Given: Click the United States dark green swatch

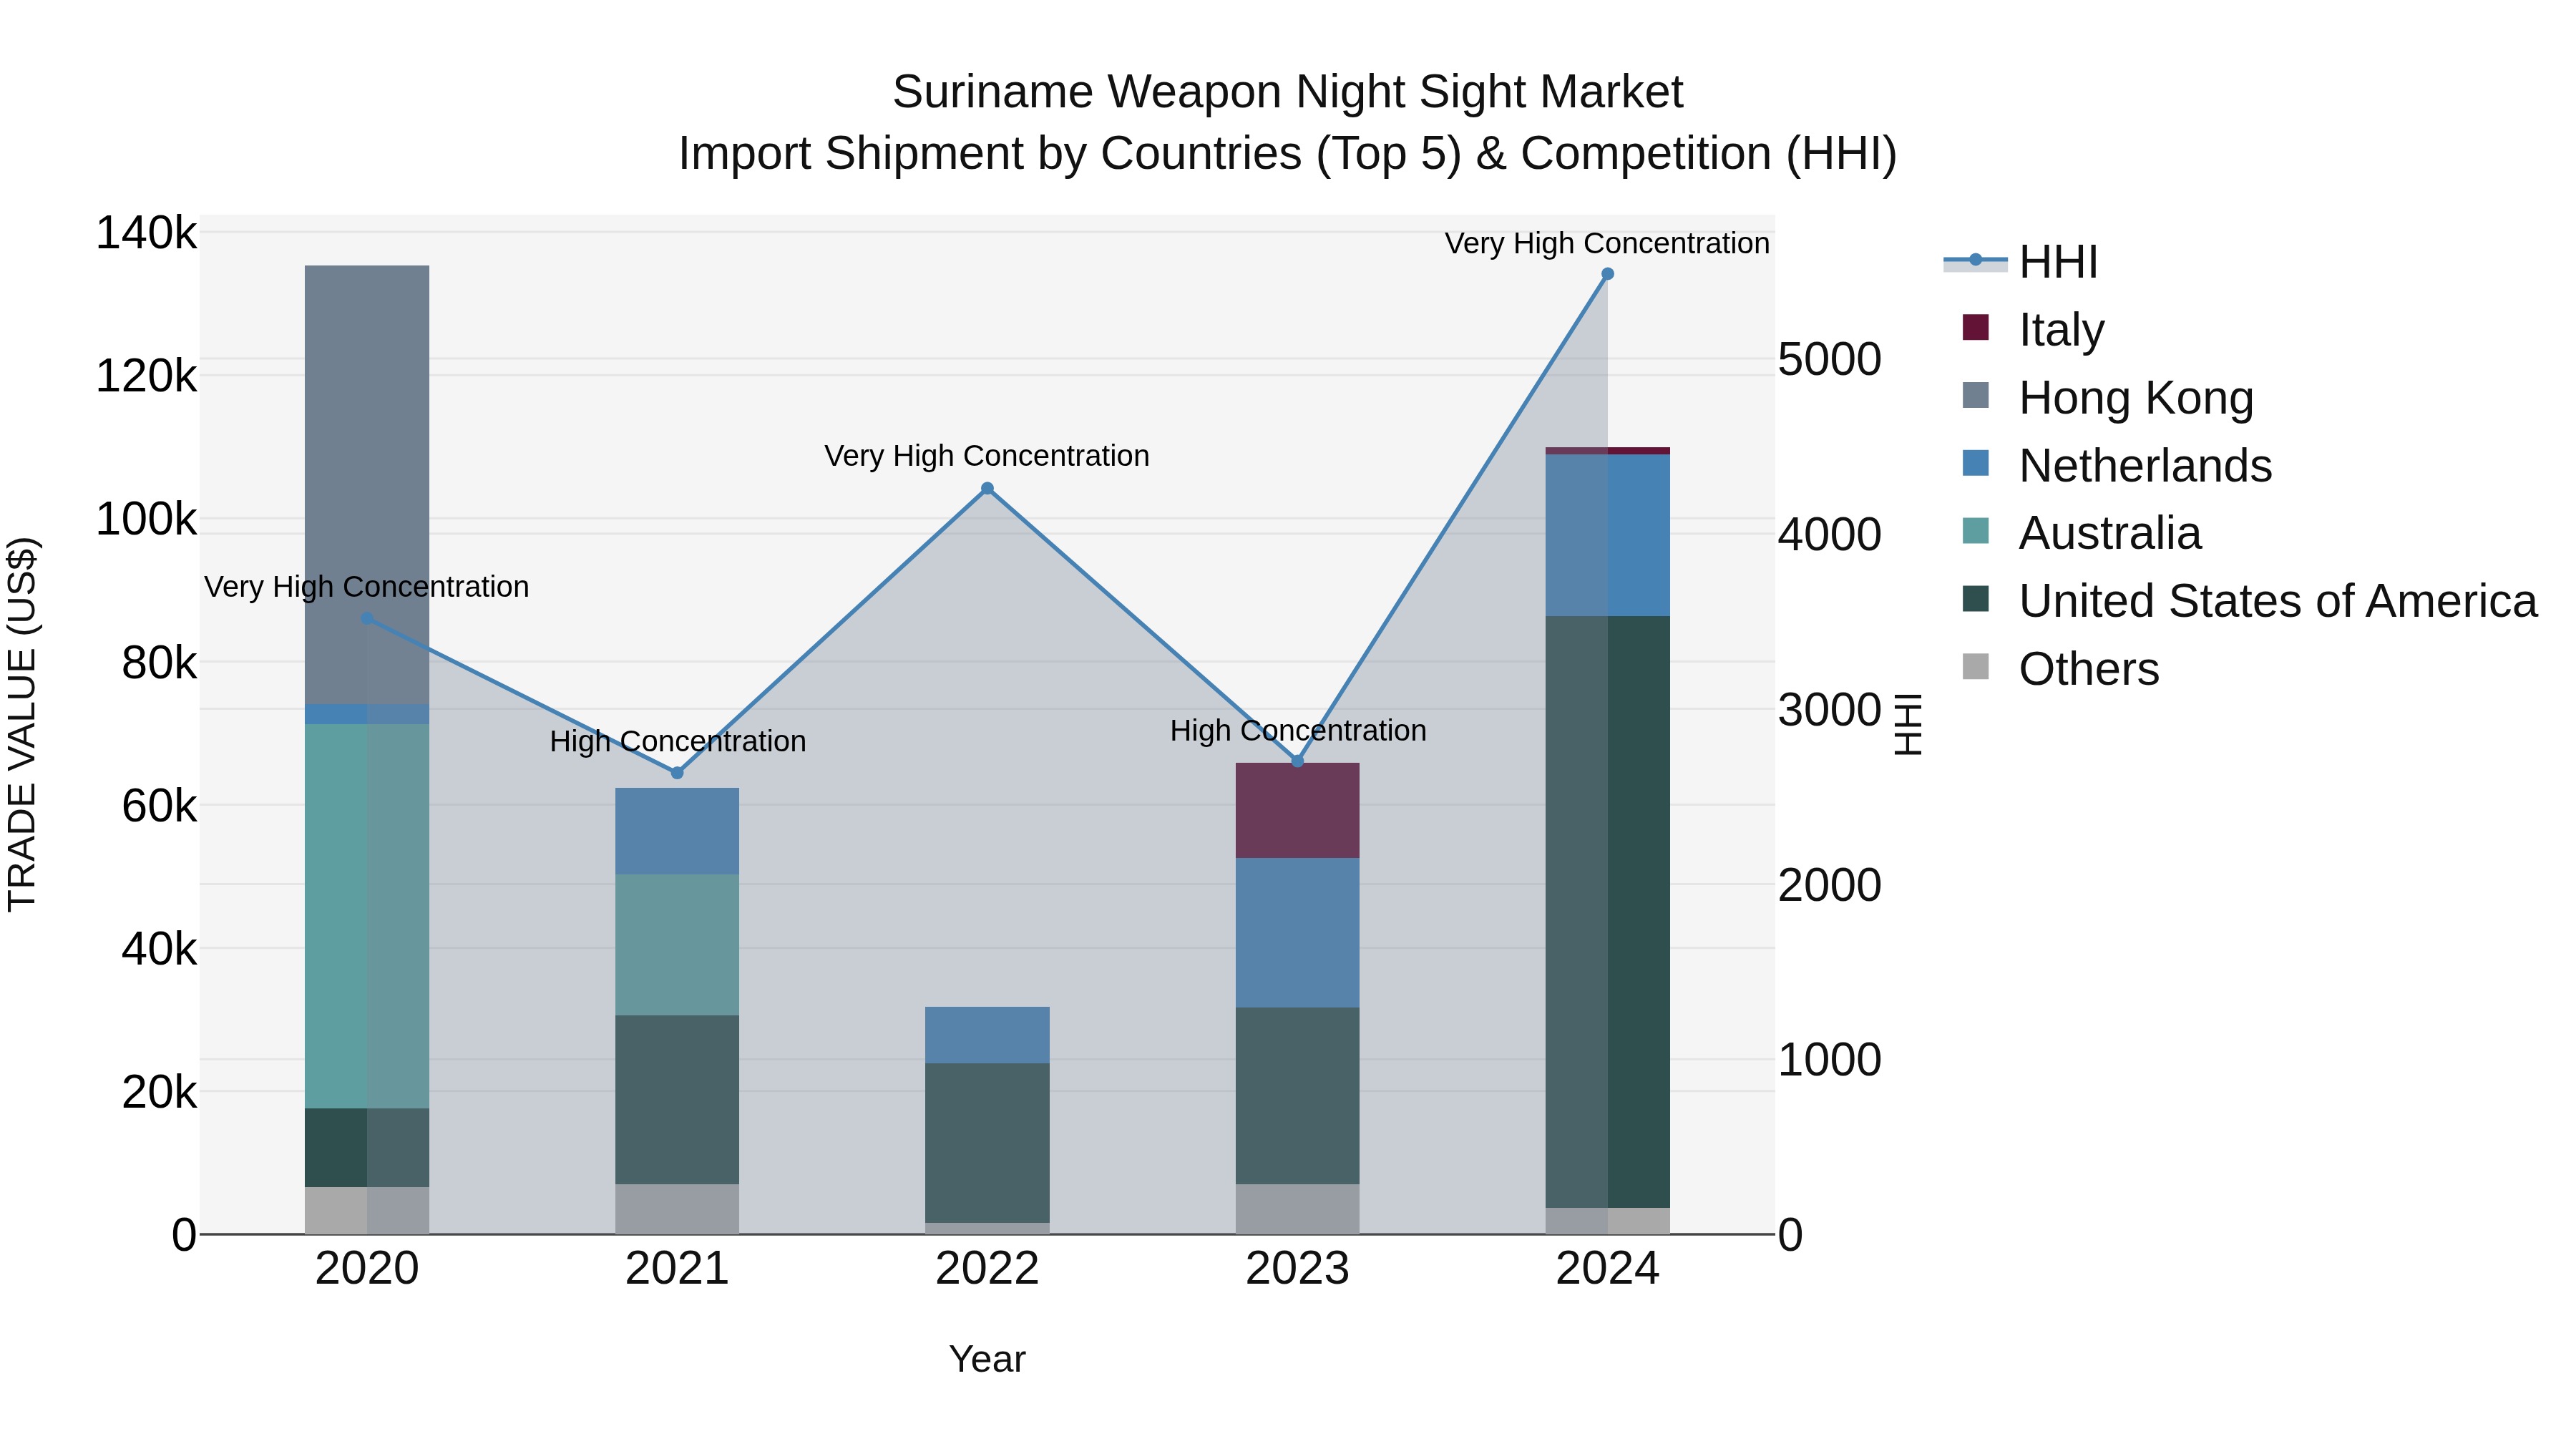Looking at the screenshot, I should [x=1976, y=599].
